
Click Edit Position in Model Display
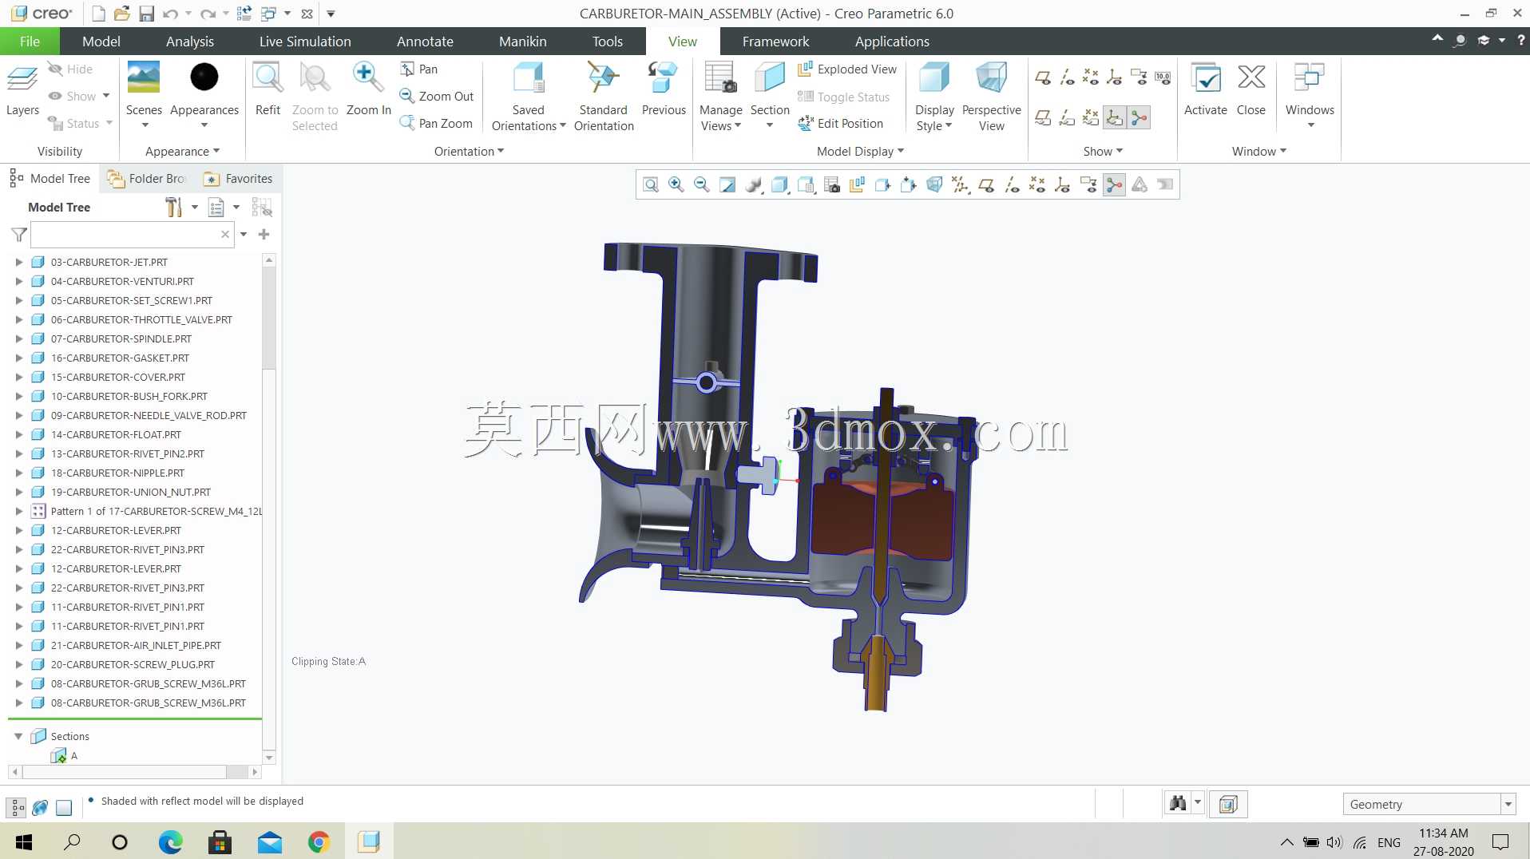tap(840, 123)
